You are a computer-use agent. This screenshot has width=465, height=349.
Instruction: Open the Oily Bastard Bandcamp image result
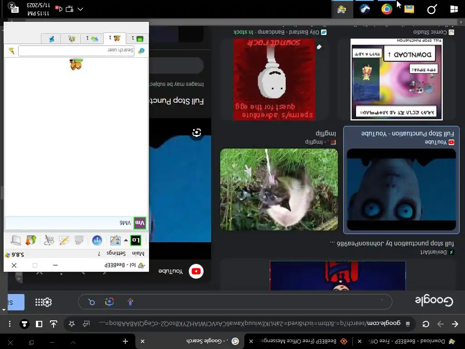[274, 80]
